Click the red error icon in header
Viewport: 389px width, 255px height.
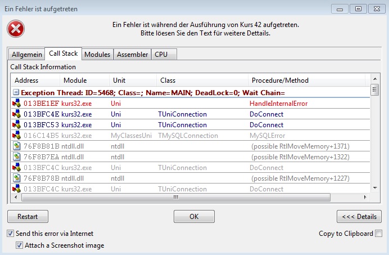[x=17, y=29]
